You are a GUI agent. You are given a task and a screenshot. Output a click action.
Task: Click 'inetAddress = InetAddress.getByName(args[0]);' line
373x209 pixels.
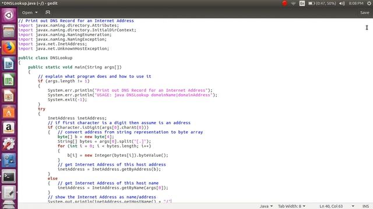(112, 188)
